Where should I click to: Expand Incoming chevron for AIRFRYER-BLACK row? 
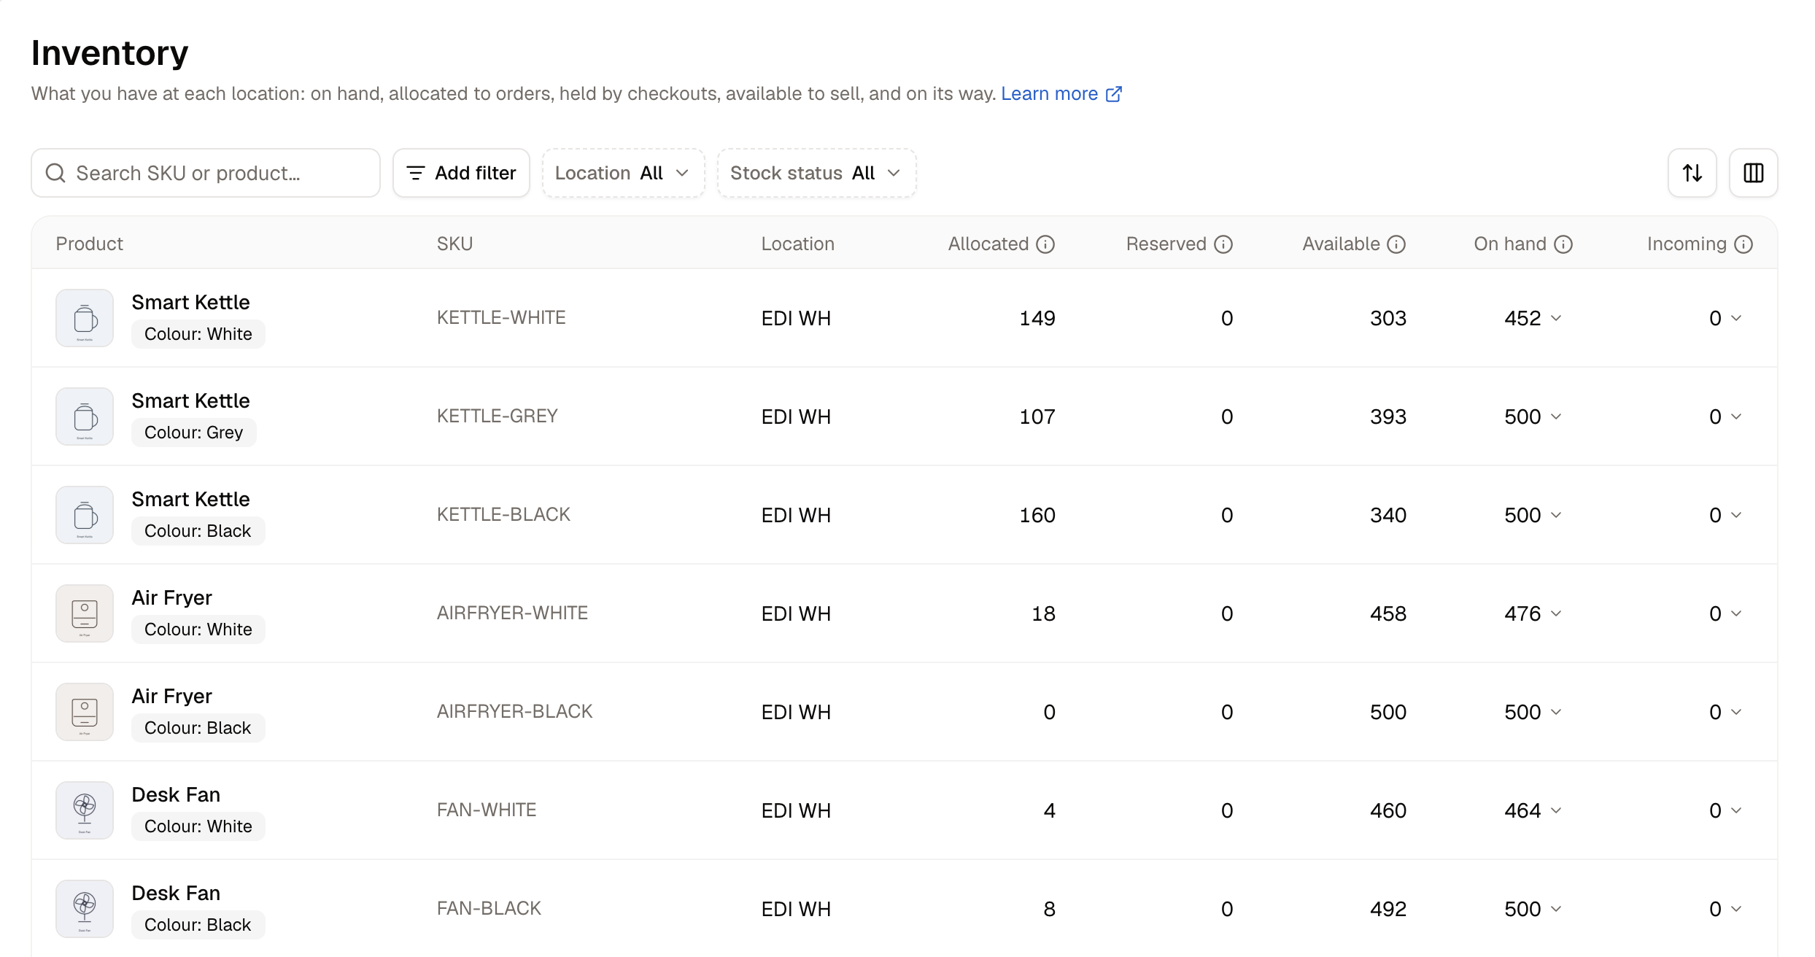point(1736,712)
